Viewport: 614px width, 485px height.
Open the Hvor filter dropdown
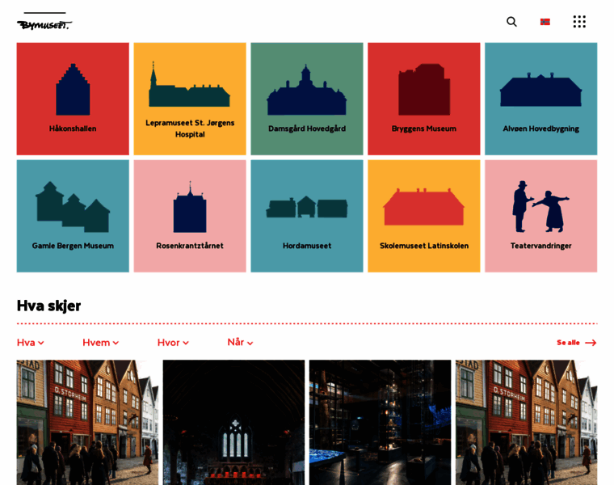173,343
